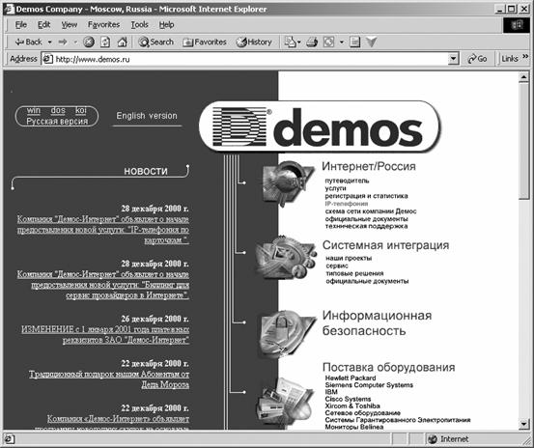534x448 pixels.
Task: Select the koi encoding link
Action: tap(81, 110)
